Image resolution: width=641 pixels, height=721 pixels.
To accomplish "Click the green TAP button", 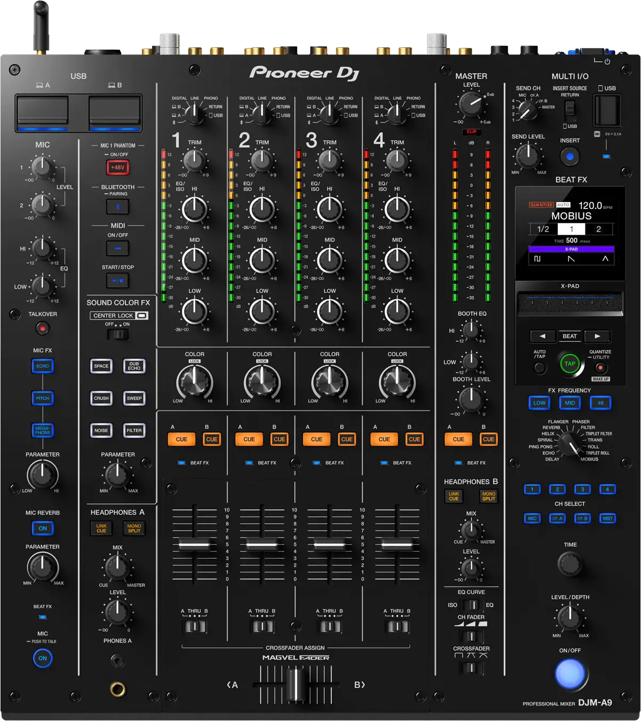I will click(x=570, y=364).
